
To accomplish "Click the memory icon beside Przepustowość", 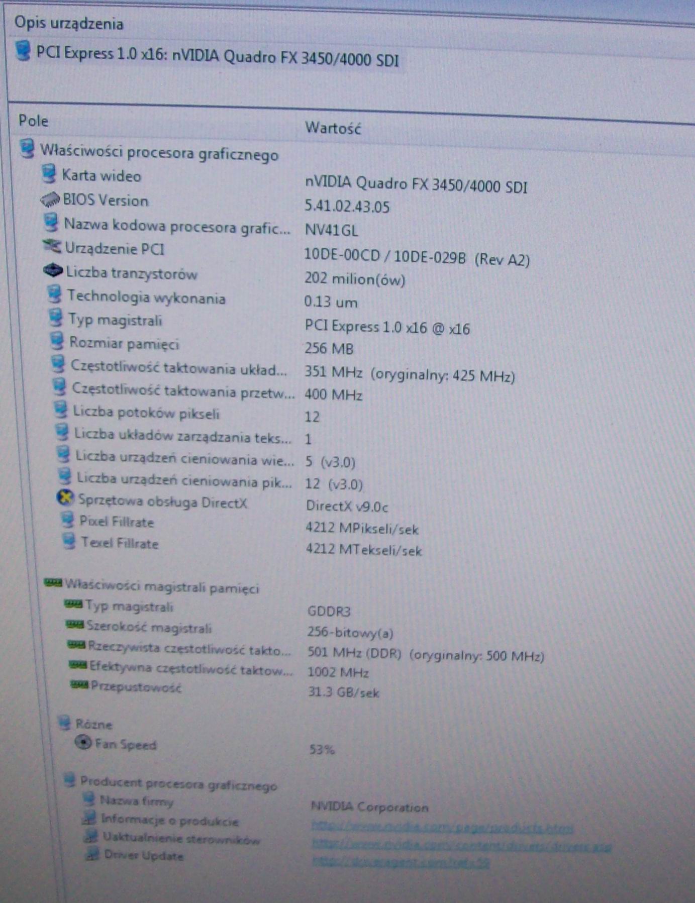I will (79, 685).
